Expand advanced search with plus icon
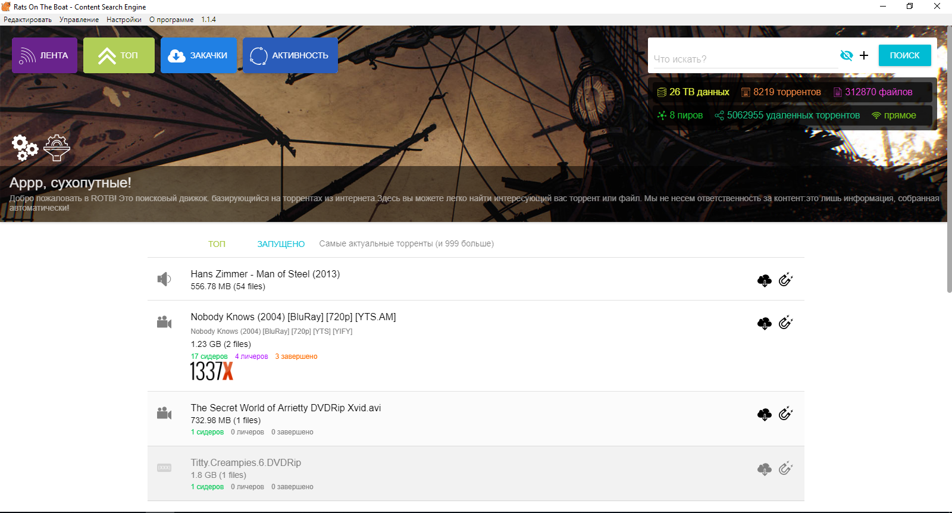The image size is (952, 513). pos(864,55)
